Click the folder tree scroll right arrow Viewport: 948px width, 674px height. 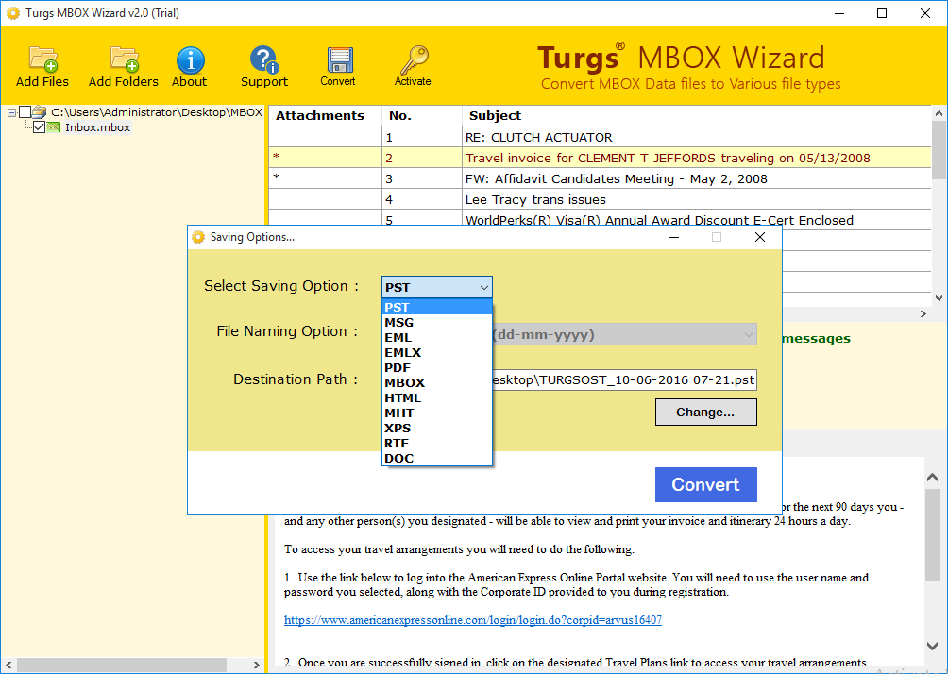[256, 665]
